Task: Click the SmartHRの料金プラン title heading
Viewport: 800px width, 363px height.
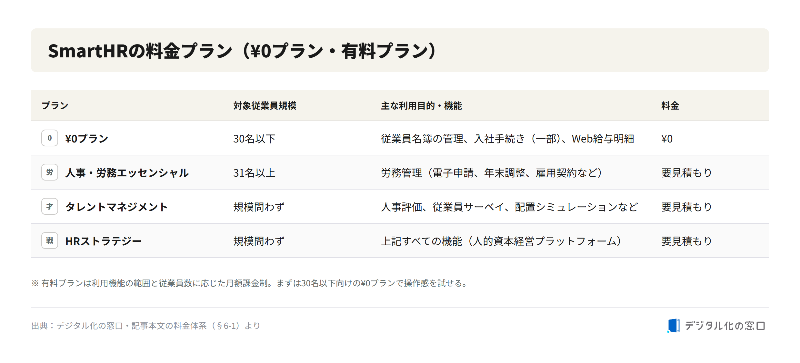Action: (242, 51)
